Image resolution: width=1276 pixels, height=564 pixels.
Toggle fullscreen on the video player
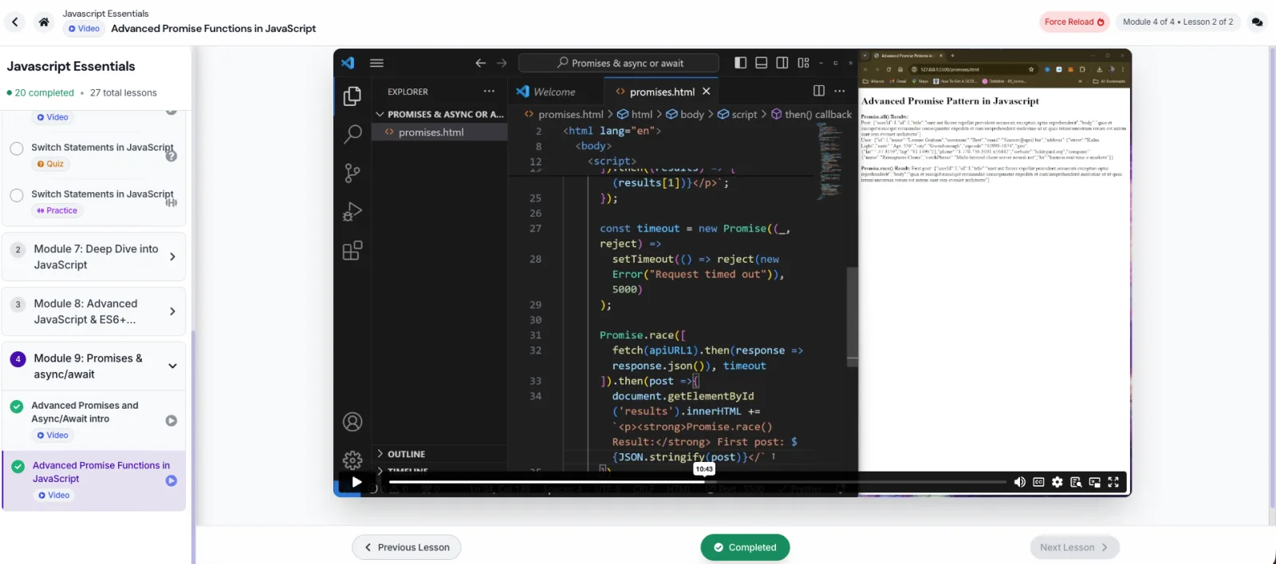coord(1113,482)
